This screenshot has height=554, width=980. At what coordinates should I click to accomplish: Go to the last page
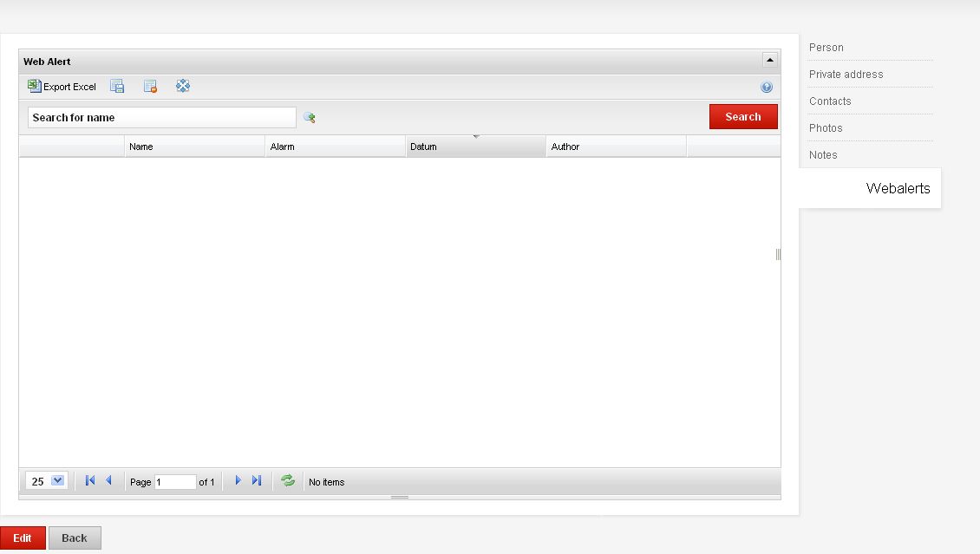click(x=257, y=481)
